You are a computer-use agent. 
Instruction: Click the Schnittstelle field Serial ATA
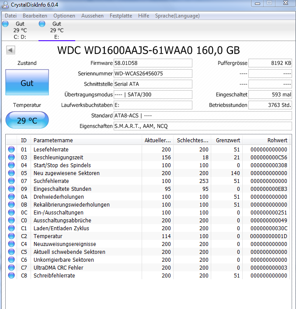click(x=153, y=84)
